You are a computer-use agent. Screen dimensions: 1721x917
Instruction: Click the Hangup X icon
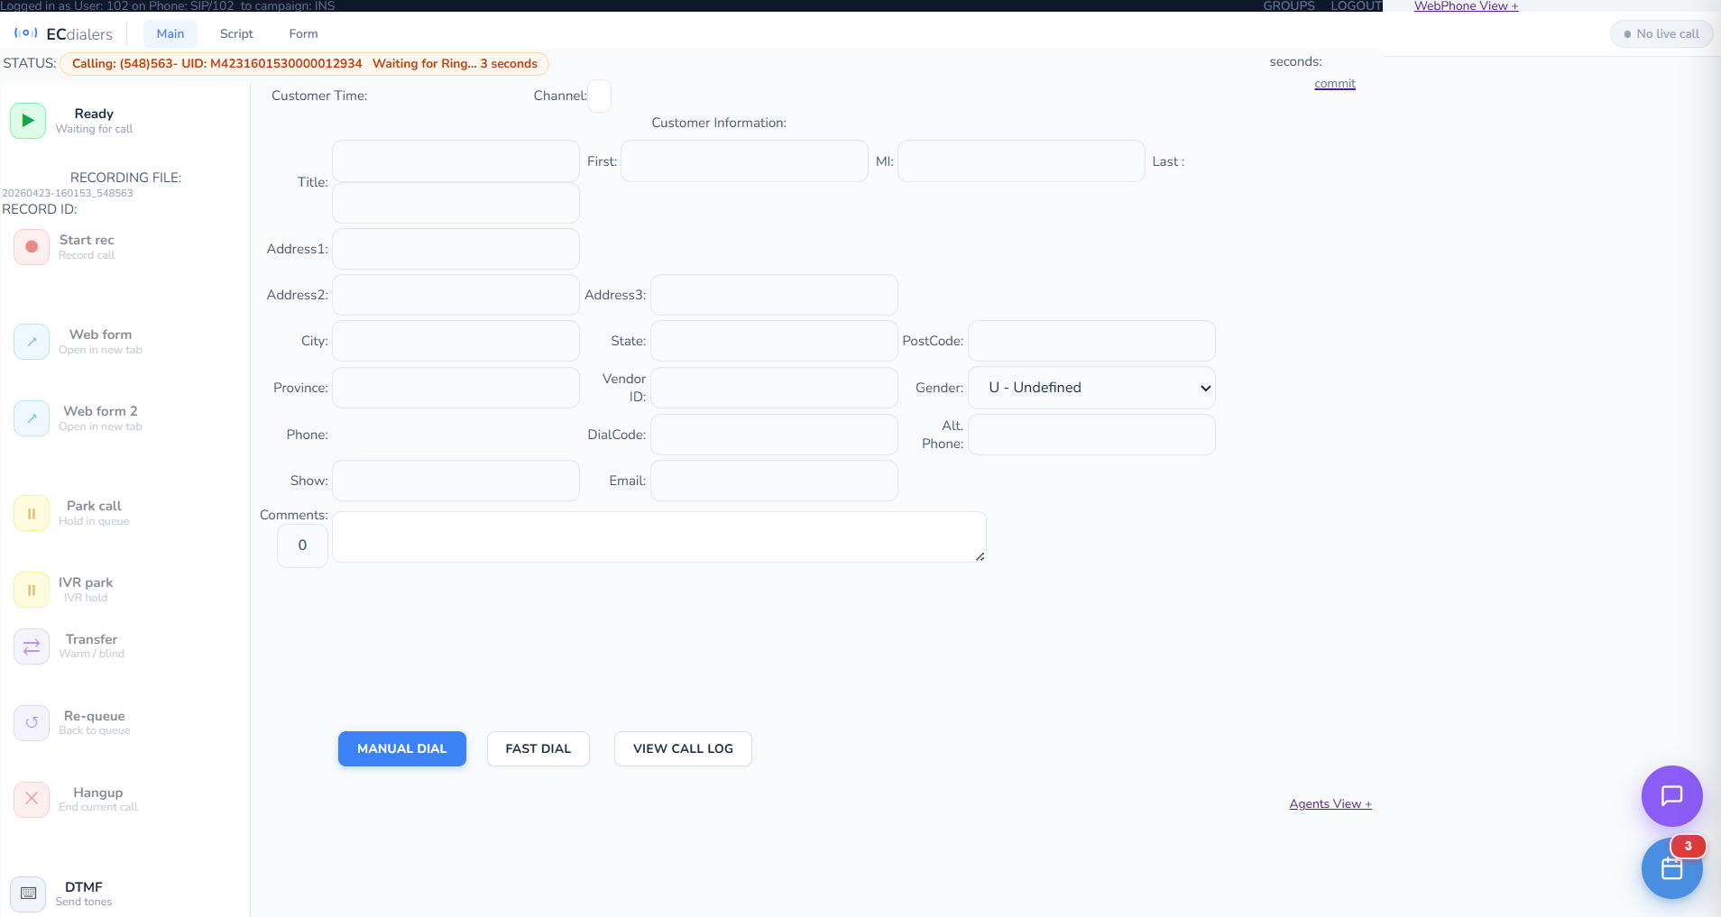32,800
